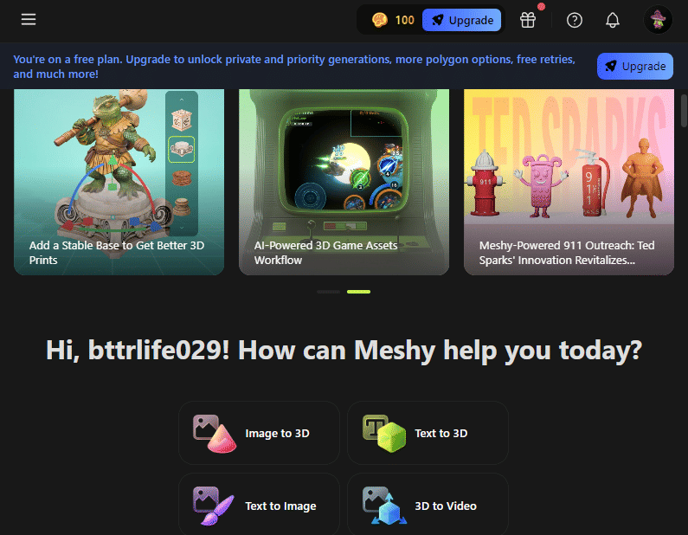
Task: Click the yellow-highlighted base option in the first card
Action: [182, 150]
